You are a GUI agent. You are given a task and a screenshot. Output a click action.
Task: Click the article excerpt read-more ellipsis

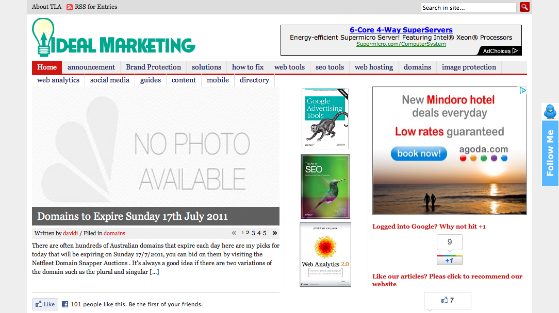154,272
